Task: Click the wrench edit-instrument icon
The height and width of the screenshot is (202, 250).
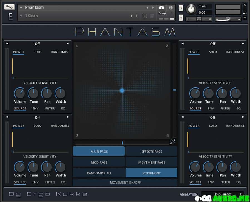Action: (x=10, y=7)
